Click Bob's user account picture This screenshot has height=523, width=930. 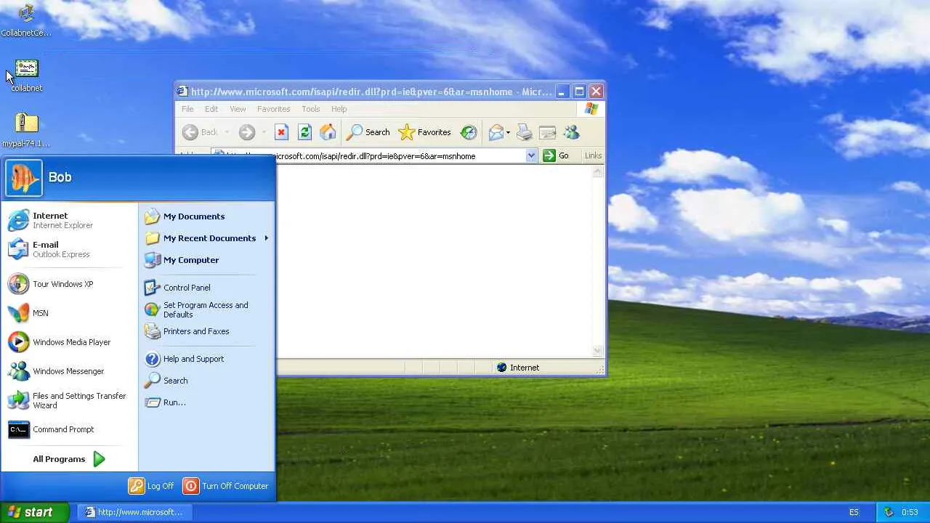[x=24, y=178]
